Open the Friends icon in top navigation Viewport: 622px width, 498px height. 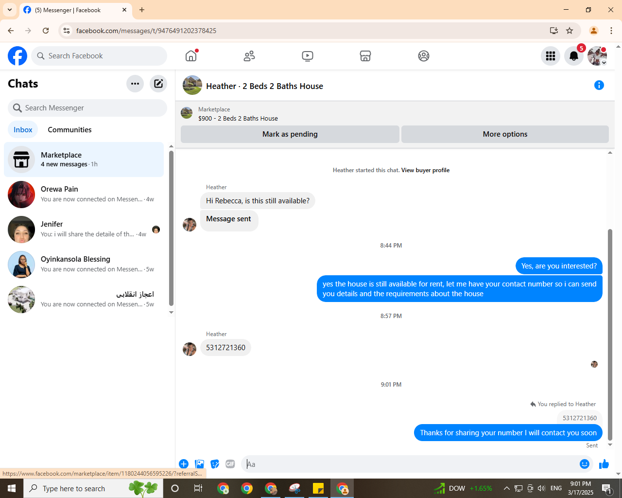pos(249,56)
